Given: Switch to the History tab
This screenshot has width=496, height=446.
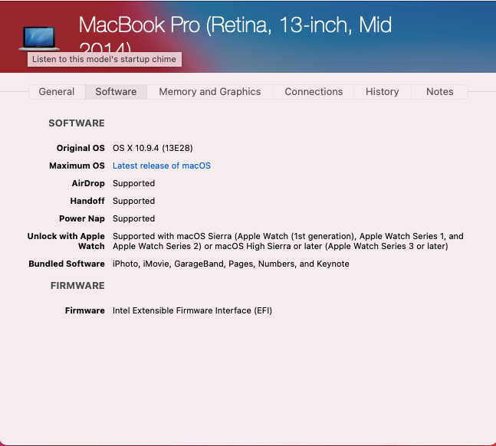Looking at the screenshot, I should pos(382,92).
